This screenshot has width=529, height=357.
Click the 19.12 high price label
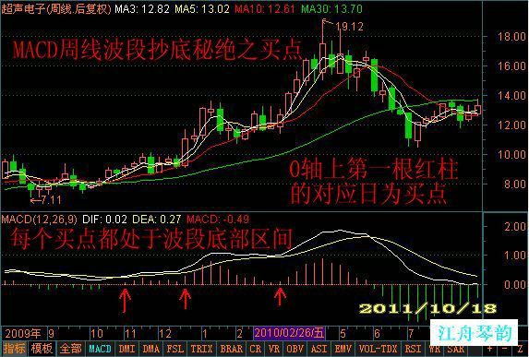pos(349,27)
